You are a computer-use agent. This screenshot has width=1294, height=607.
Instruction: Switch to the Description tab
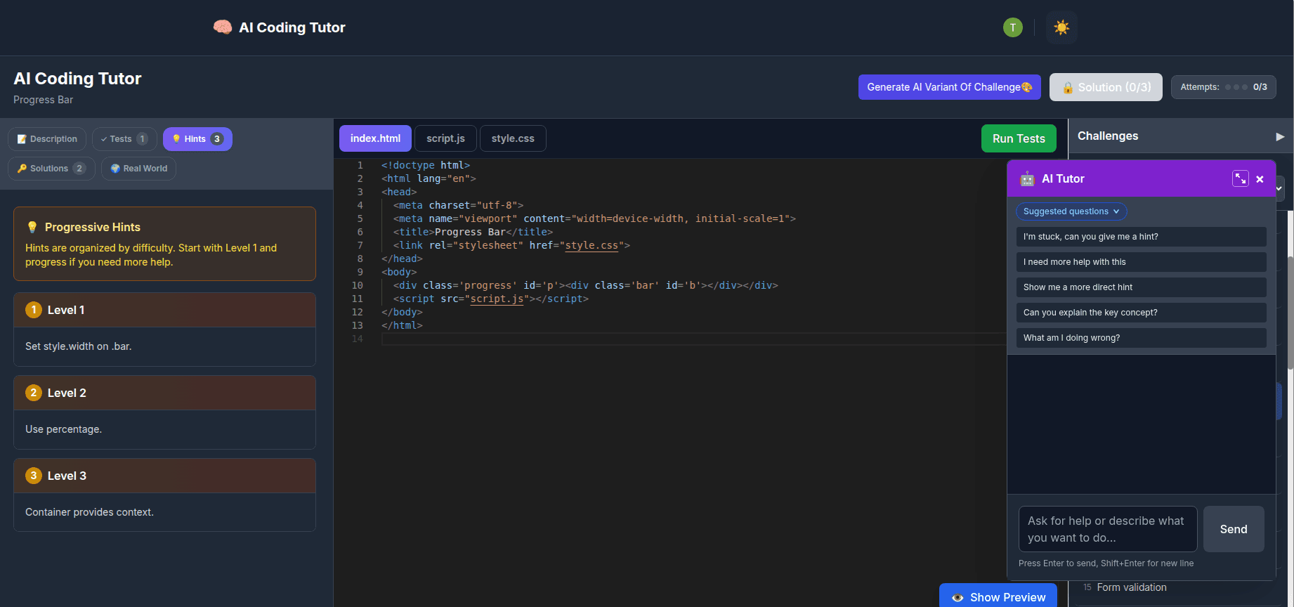coord(47,139)
